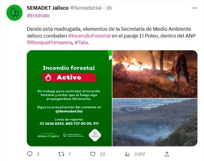The width and height of the screenshot is (204, 161).
Task: Visit the @BosquePrimavera mention
Action: tap(49, 42)
